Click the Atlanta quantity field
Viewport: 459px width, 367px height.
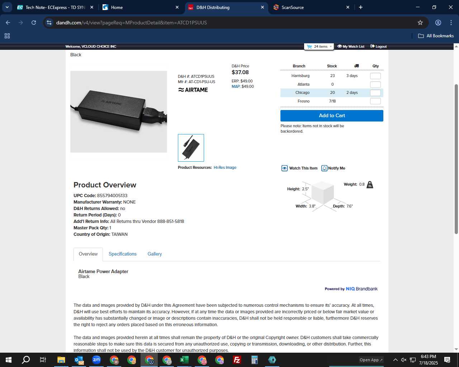375,85
